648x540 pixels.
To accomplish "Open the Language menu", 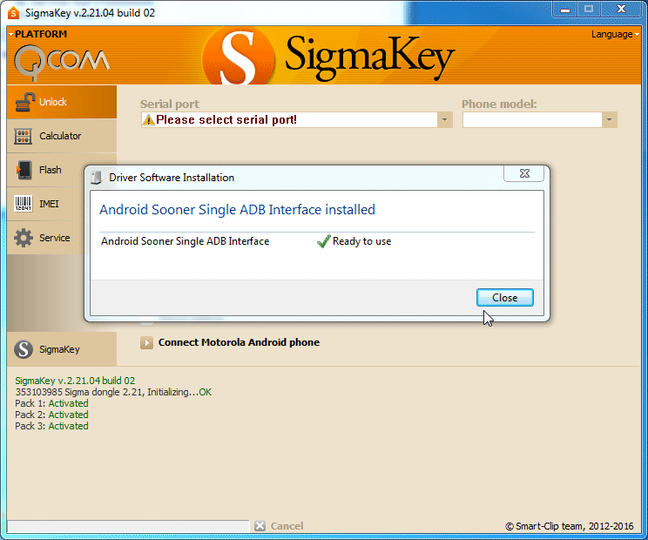I will (615, 34).
